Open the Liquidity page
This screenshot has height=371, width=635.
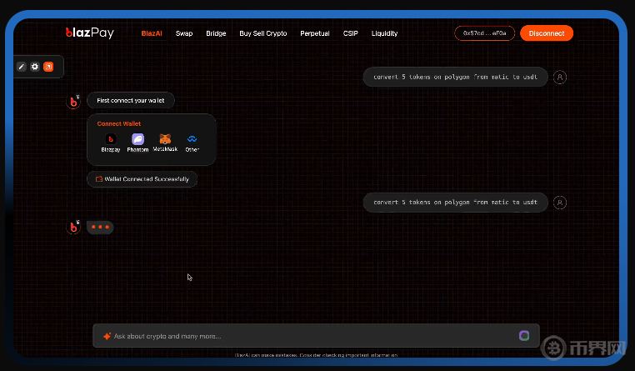(x=384, y=33)
